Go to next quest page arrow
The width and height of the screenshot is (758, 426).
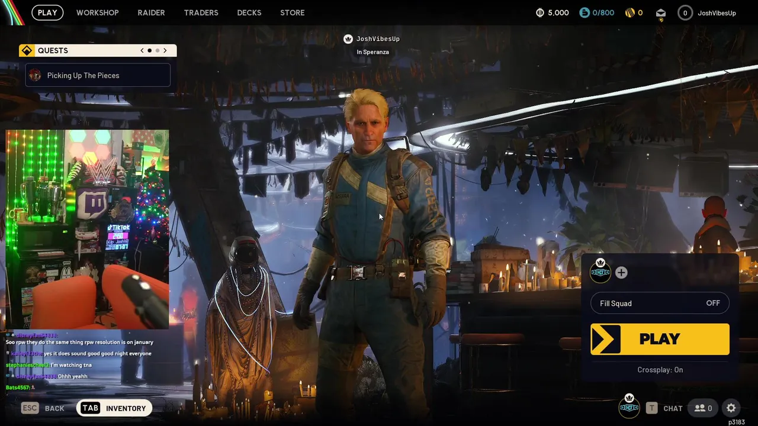tap(165, 50)
